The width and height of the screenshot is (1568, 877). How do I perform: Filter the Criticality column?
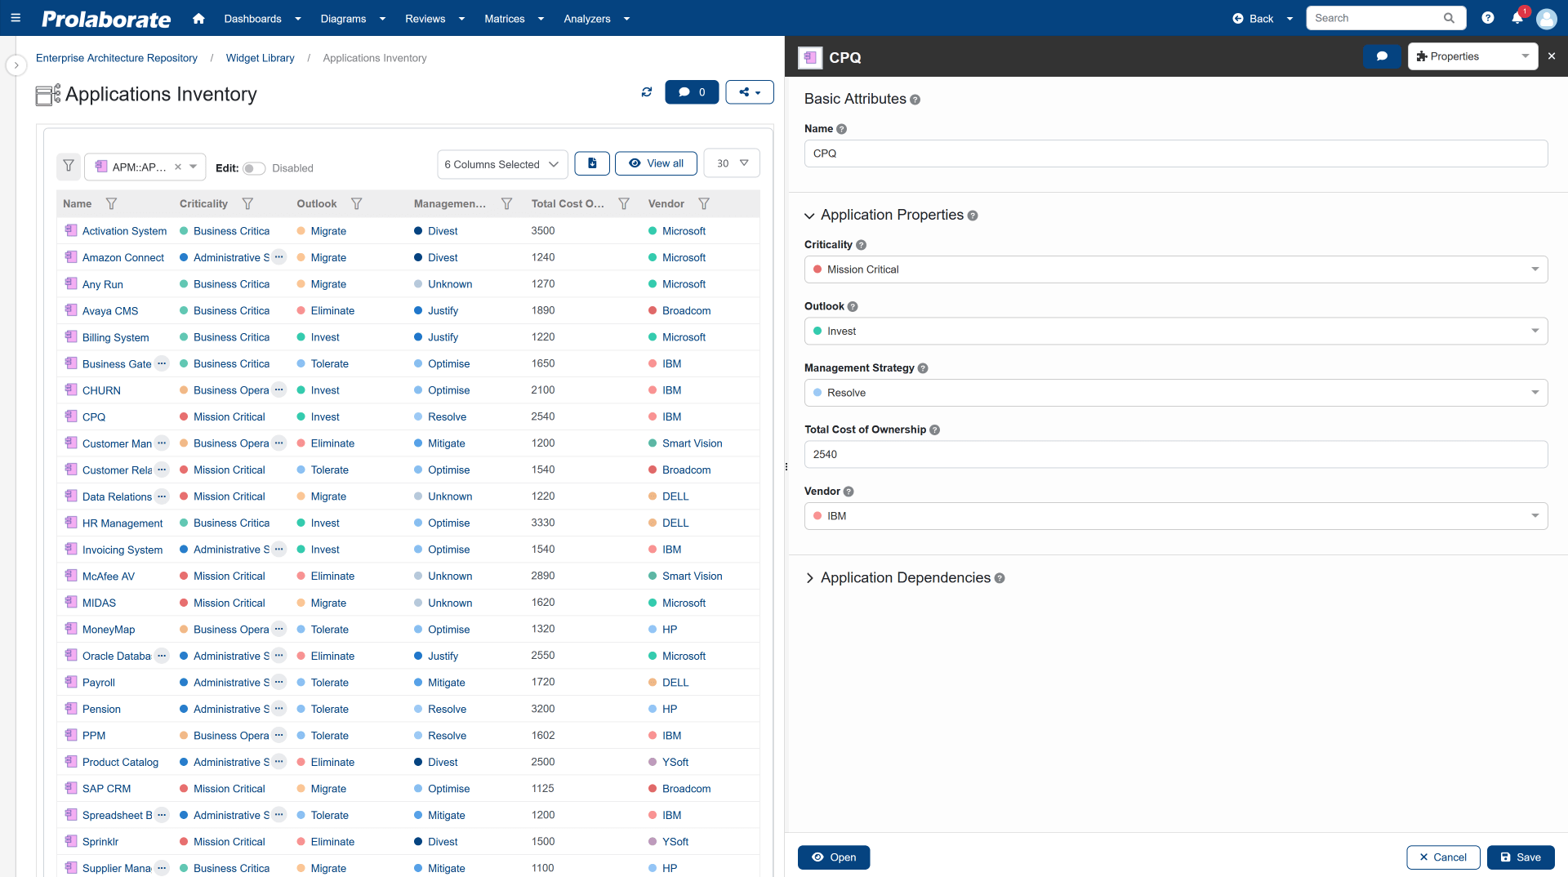tap(247, 204)
